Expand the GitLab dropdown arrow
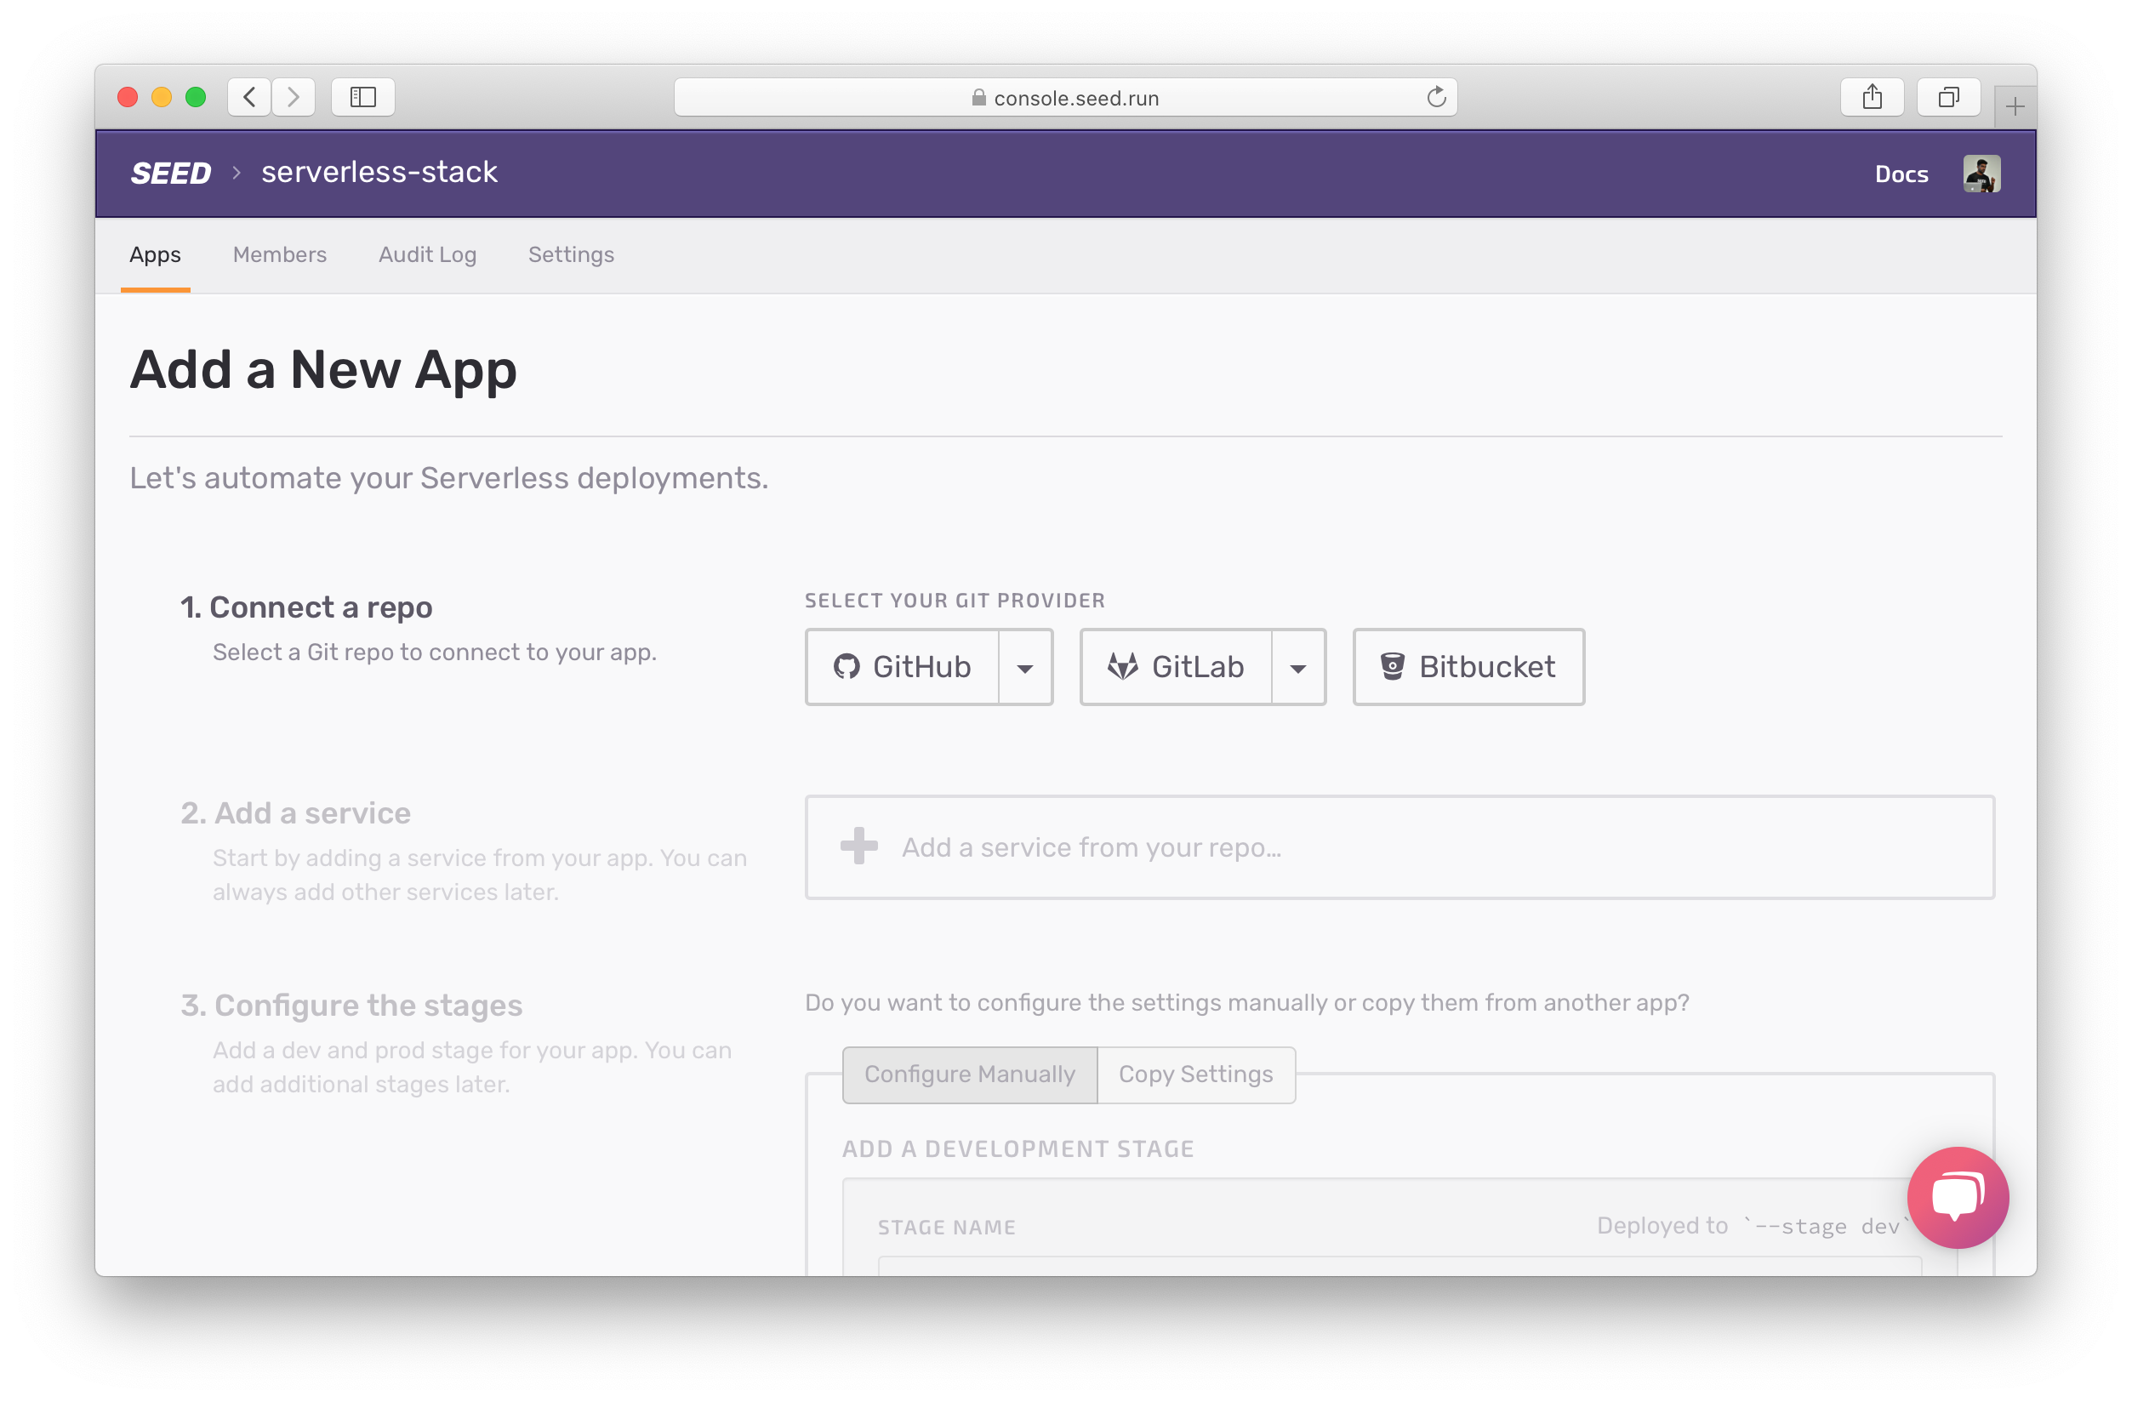 pyautogui.click(x=1298, y=668)
